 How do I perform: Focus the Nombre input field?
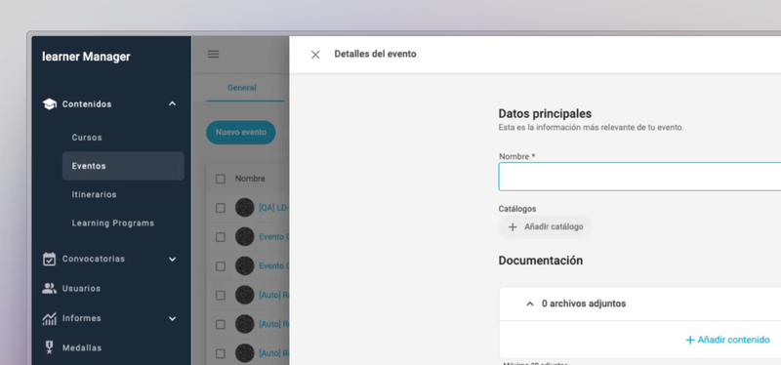(x=639, y=177)
